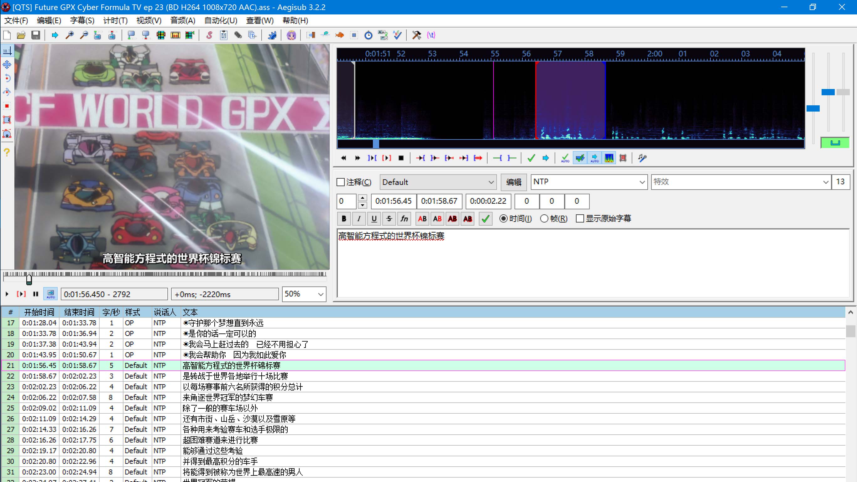Add lead-in green bracket icon

497,158
